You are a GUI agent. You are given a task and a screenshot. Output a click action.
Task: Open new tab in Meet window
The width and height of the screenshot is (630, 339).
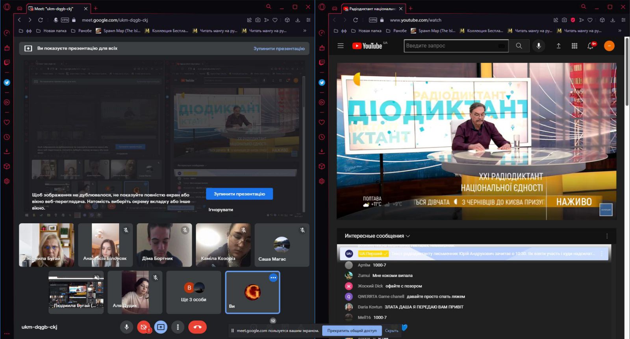[x=95, y=8]
